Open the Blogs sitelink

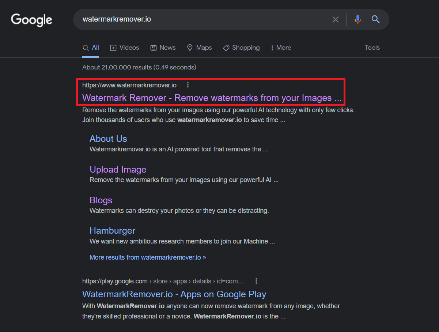coord(101,200)
